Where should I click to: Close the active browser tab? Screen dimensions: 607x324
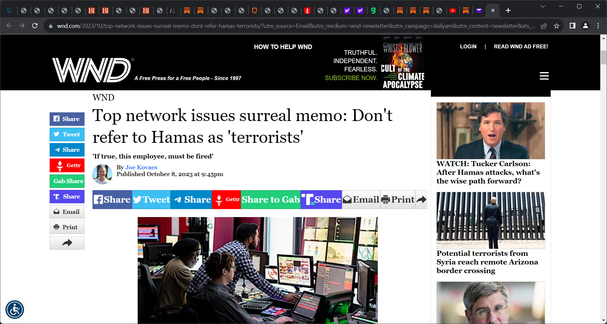493,11
